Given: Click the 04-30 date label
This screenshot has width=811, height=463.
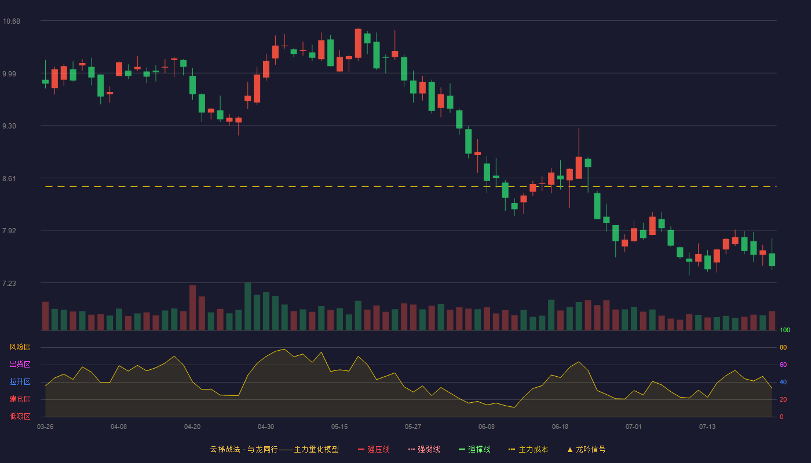Looking at the screenshot, I should pyautogui.click(x=266, y=427).
